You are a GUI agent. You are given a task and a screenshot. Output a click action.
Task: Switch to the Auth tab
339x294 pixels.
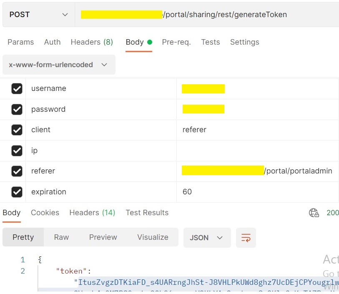[x=52, y=42]
